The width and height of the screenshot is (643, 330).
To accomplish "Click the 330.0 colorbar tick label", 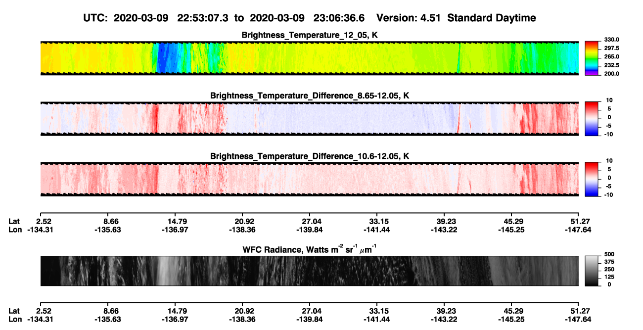I will point(611,40).
